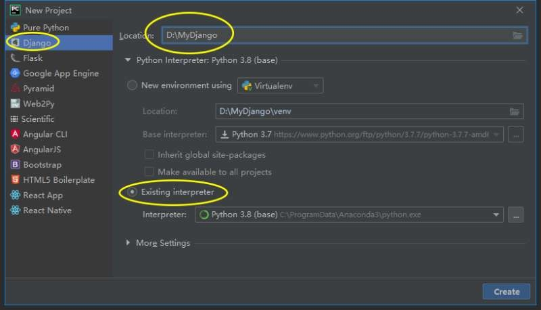
Task: Enable Inherit global site-packages checkbox
Action: 149,155
